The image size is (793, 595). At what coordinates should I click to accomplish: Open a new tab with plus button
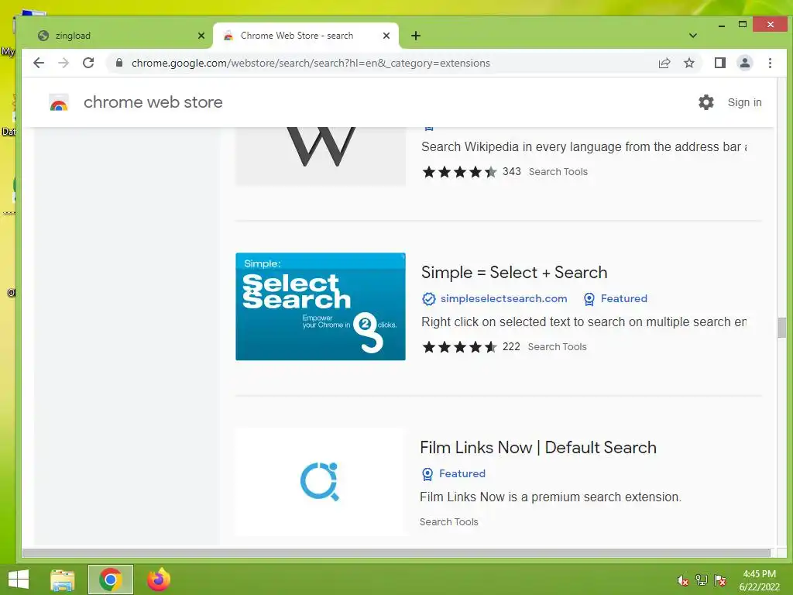point(416,36)
